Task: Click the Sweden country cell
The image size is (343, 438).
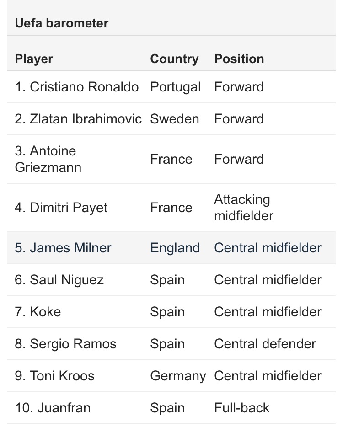Action: [x=174, y=119]
